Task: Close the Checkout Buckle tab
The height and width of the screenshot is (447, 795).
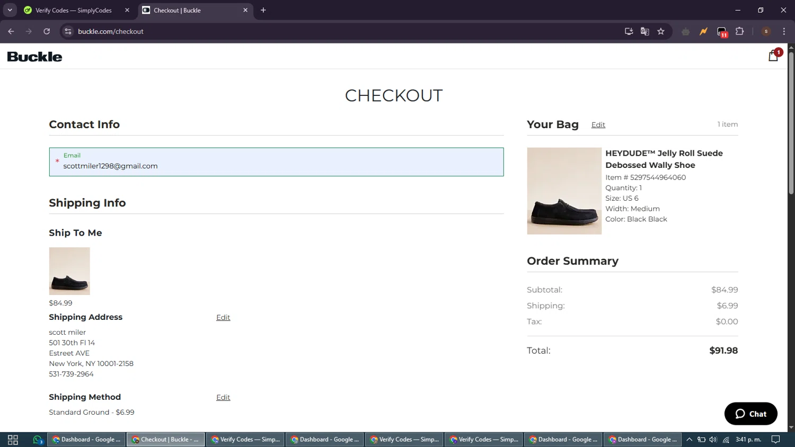Action: point(245,10)
